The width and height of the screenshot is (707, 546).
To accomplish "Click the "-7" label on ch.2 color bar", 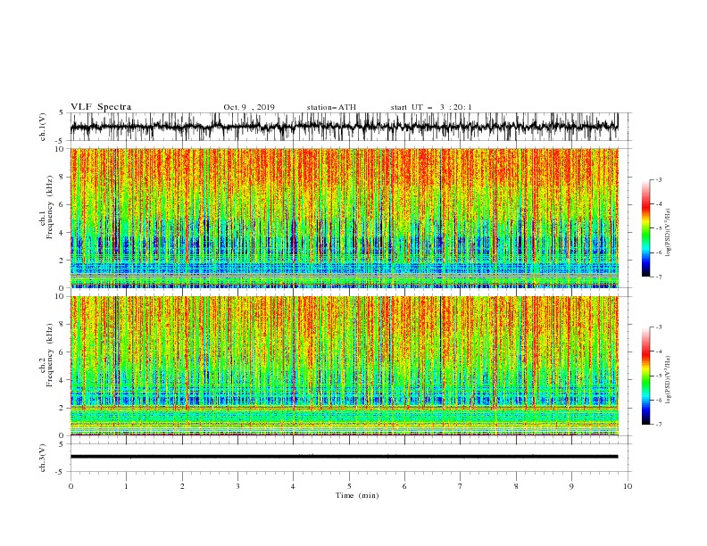I will point(659,425).
